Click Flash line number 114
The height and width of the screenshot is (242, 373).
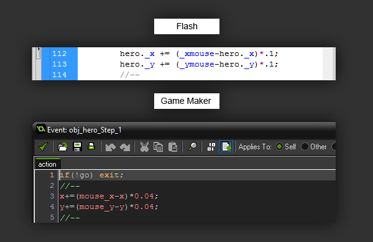60,75
